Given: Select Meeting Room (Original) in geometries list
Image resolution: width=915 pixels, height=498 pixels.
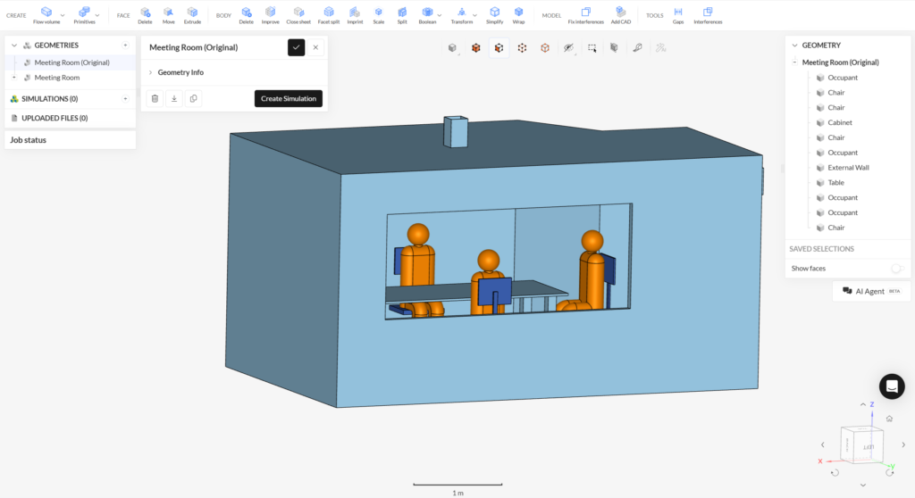Looking at the screenshot, I should pyautogui.click(x=71, y=62).
